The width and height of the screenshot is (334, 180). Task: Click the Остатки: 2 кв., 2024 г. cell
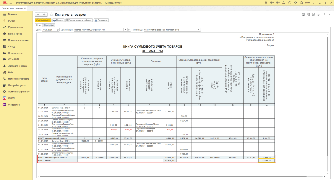click(64, 141)
